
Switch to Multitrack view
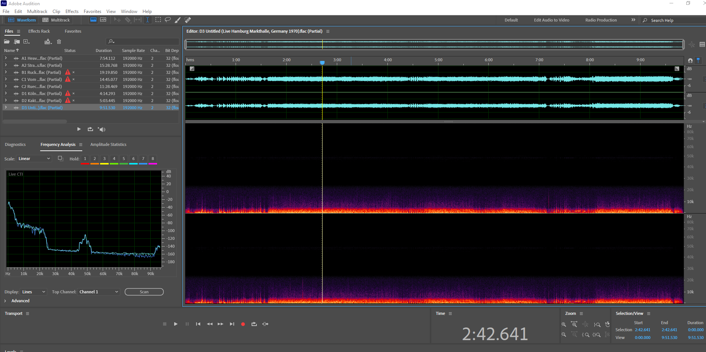pos(56,20)
